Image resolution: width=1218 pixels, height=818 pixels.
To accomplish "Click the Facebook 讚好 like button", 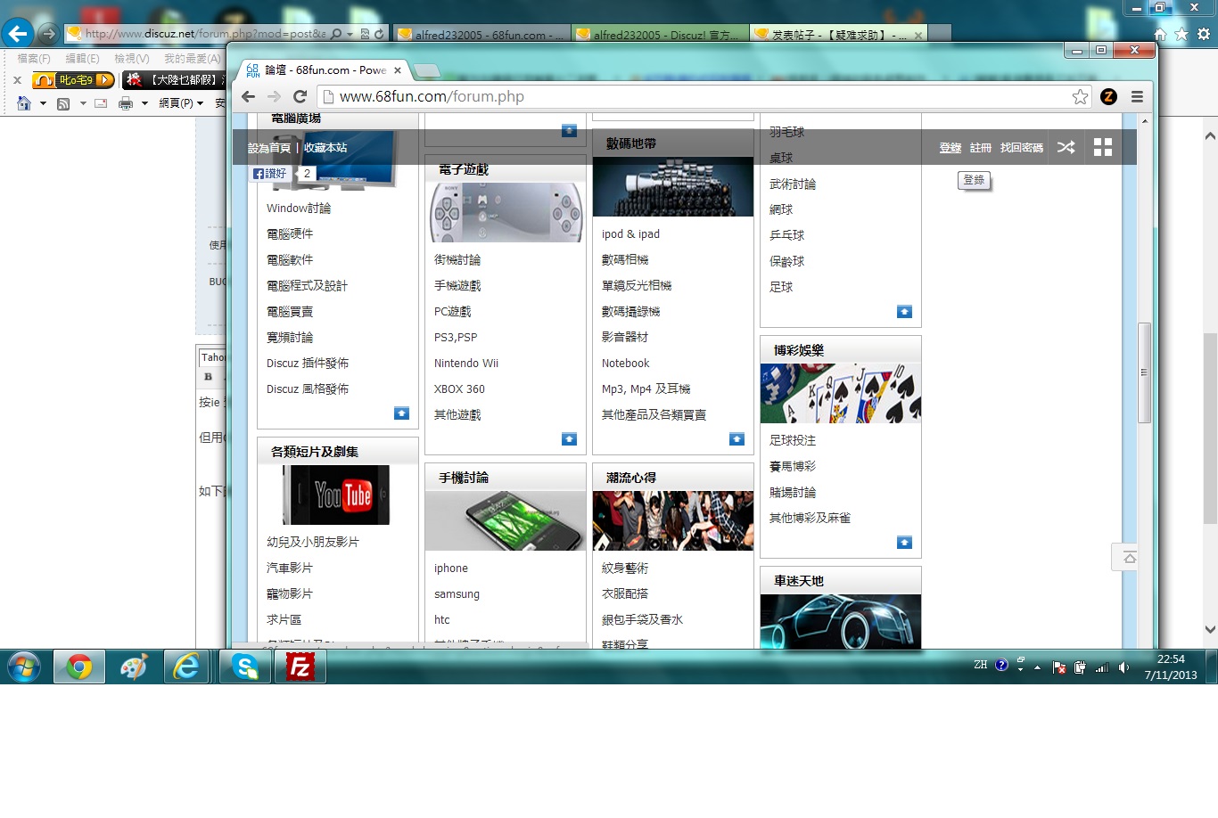I will (x=270, y=174).
